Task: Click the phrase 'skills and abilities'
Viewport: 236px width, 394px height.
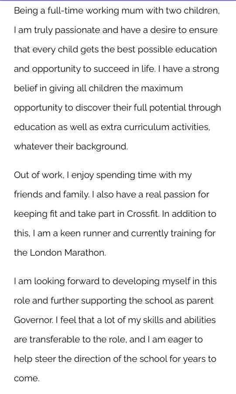Action: [179, 320]
